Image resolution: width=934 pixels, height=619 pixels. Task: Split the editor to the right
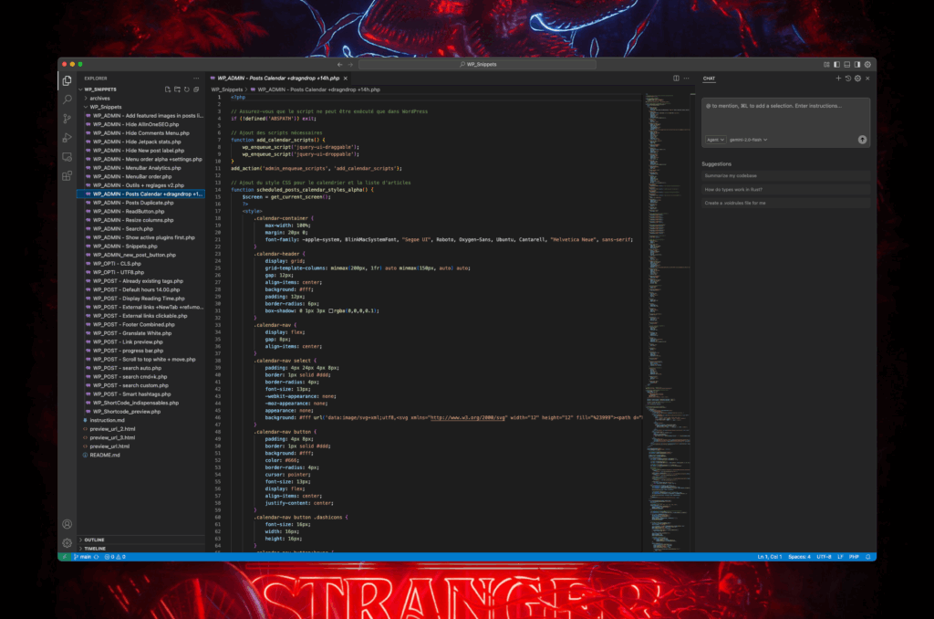(x=676, y=79)
